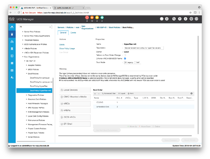Screen dimensions: 210x159
Task: Open the Equipment section in the sidebar
Action: click(x=12, y=27)
